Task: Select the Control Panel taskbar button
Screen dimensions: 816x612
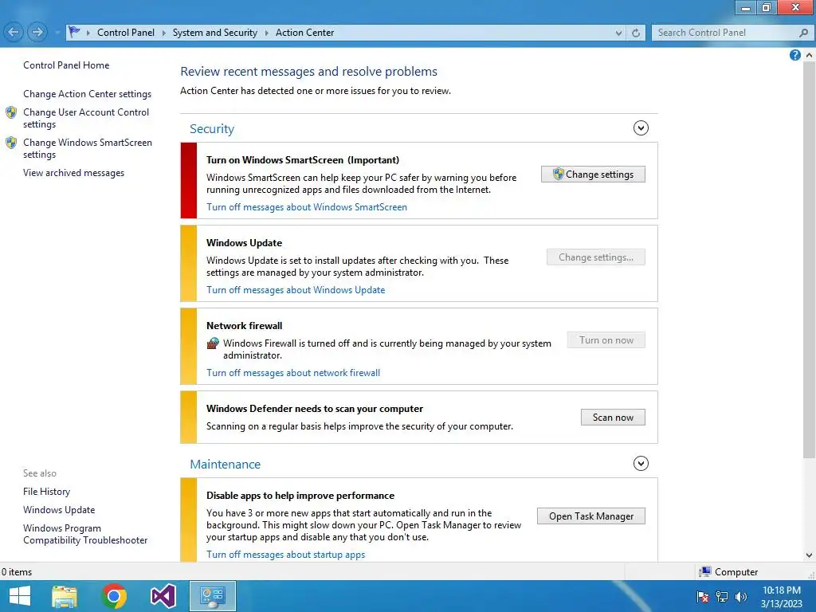Action: click(212, 596)
